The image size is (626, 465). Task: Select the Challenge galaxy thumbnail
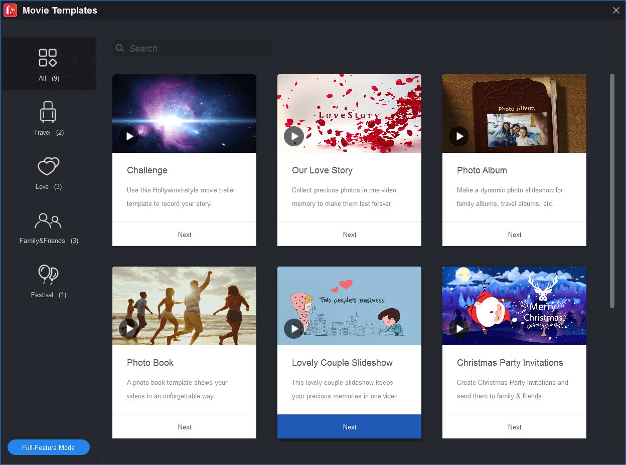(x=184, y=113)
